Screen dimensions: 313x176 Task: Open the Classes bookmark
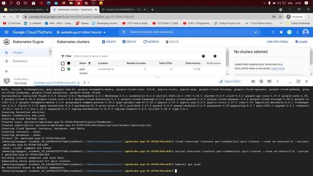pyautogui.click(x=82, y=23)
